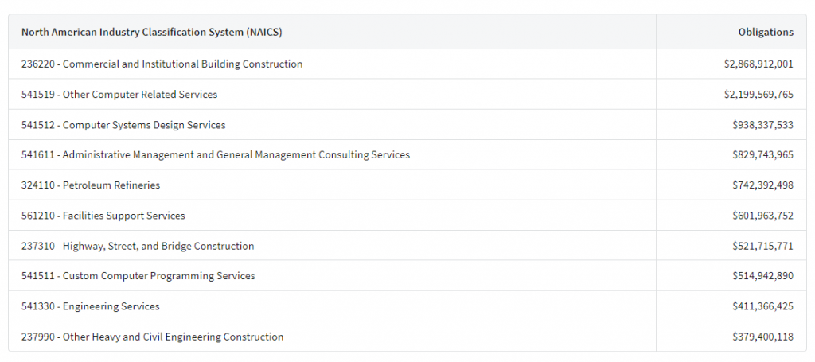Click the $829,743,965 obligations value
Image resolution: width=815 pixels, height=362 pixels.
point(762,155)
